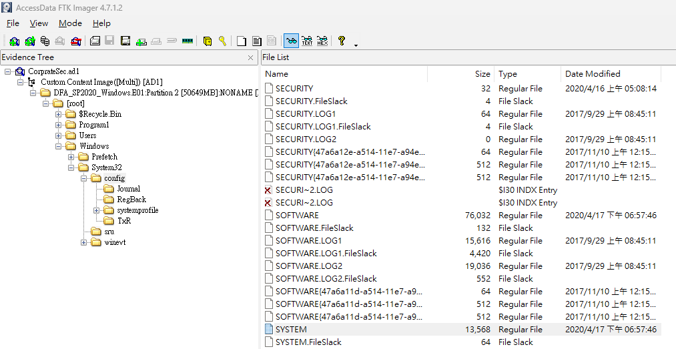The width and height of the screenshot is (676, 349).
Task: Collapse the System32 folder node
Action: pos(71,167)
